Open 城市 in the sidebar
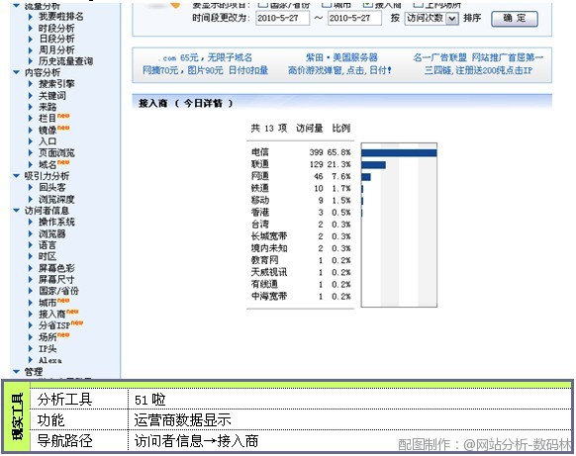 click(x=48, y=303)
